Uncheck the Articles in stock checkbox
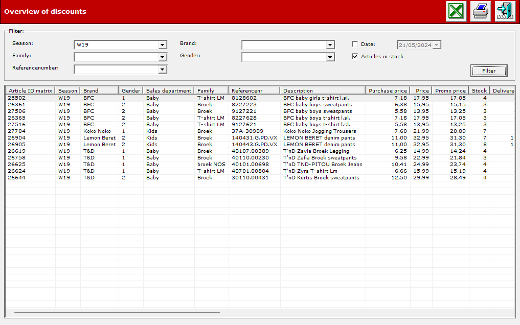Image resolution: width=520 pixels, height=325 pixels. click(355, 56)
